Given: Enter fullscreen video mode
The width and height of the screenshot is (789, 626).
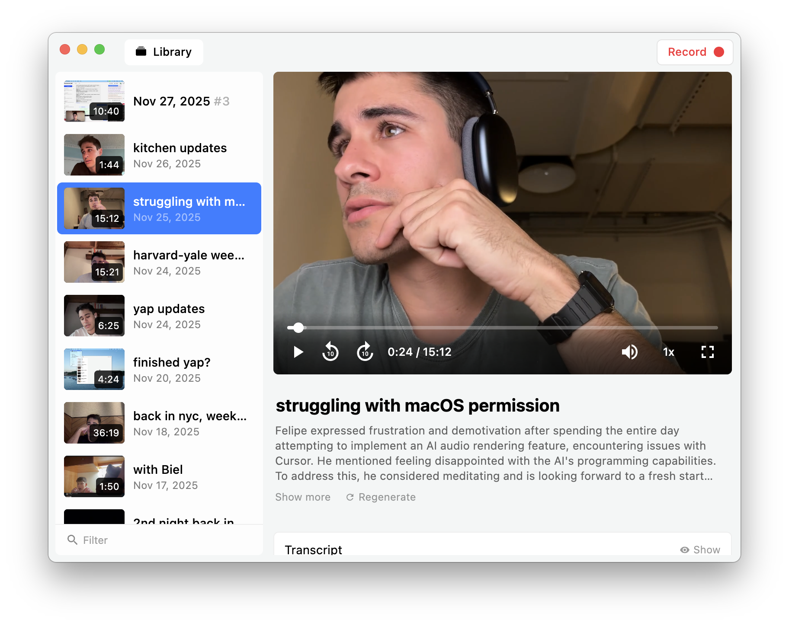Looking at the screenshot, I should click(x=707, y=352).
